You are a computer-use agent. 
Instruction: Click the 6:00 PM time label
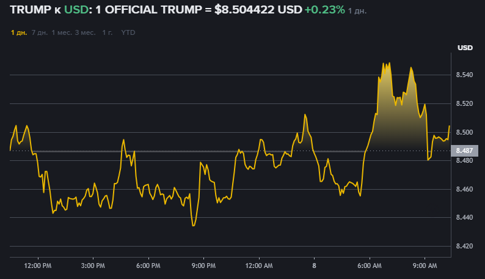coord(148,266)
